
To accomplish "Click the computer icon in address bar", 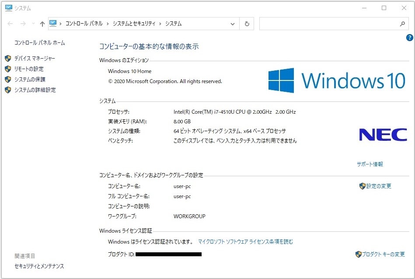I will [53, 24].
